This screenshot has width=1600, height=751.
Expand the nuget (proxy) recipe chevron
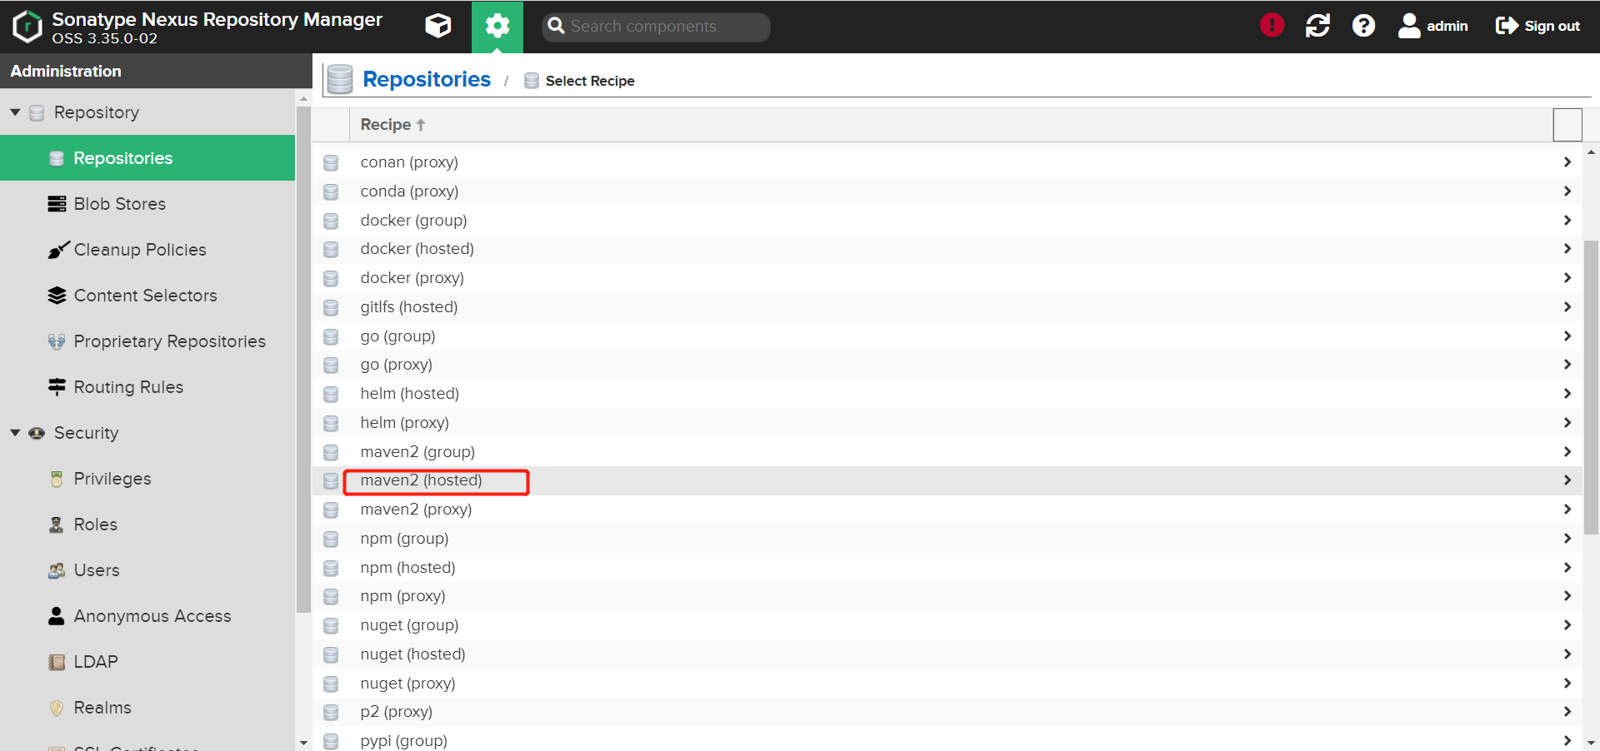(x=1567, y=684)
